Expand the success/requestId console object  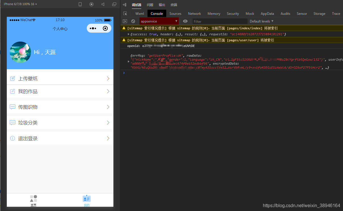128,34
